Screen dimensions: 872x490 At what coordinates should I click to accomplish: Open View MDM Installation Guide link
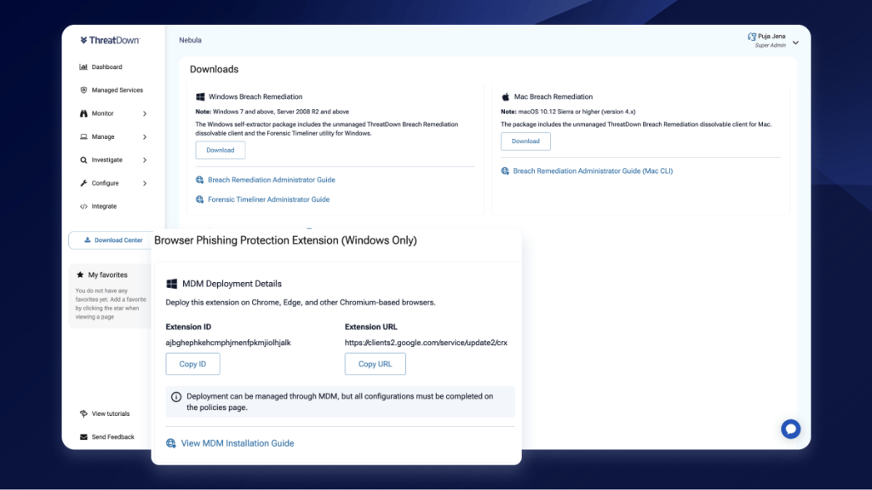click(x=238, y=443)
